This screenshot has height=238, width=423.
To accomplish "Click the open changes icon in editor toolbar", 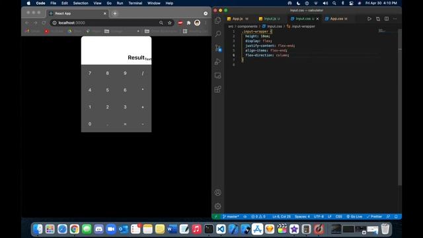I will (x=378, y=19).
